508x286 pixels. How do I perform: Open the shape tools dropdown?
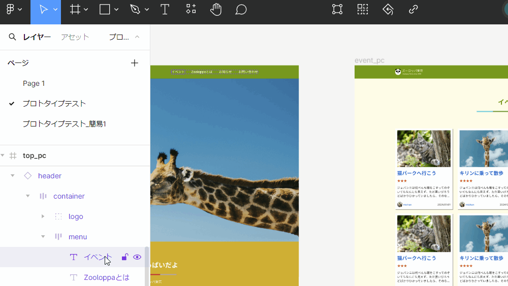click(116, 10)
